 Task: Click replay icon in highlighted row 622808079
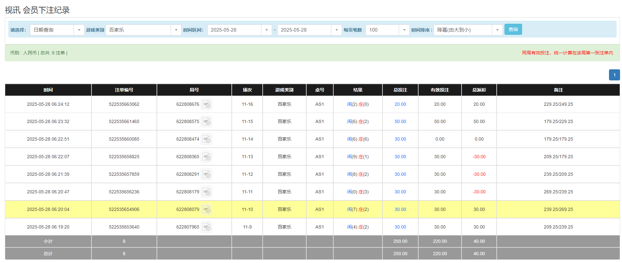point(206,210)
